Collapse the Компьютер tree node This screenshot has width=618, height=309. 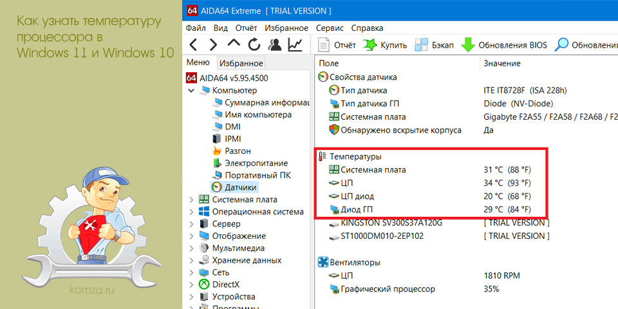point(191,90)
